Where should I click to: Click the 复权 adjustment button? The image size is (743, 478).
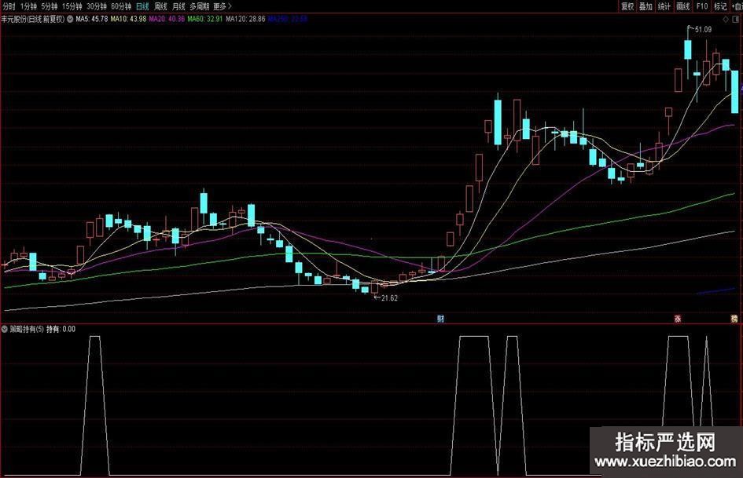tap(628, 6)
